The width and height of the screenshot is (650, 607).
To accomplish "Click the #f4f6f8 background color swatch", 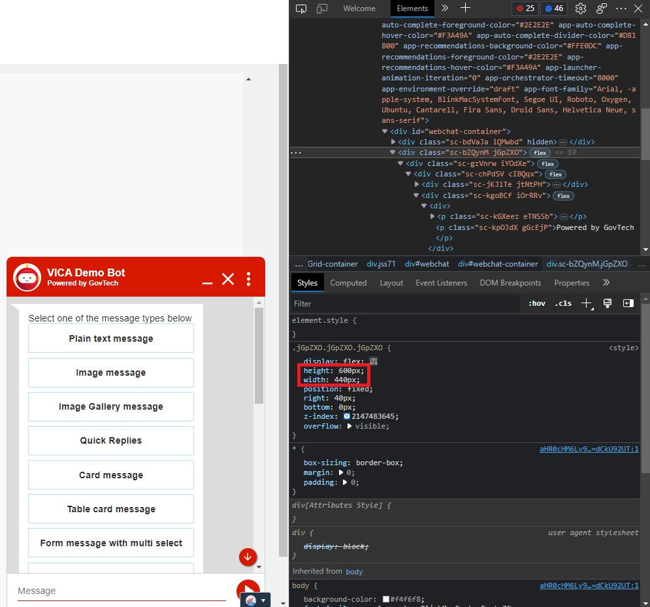I will (386, 599).
